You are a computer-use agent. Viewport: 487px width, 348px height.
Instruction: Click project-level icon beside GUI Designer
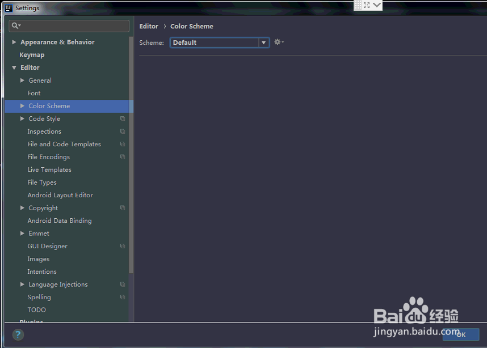[123, 246]
